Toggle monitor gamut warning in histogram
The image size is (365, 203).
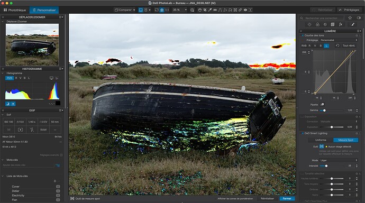tap(51, 78)
